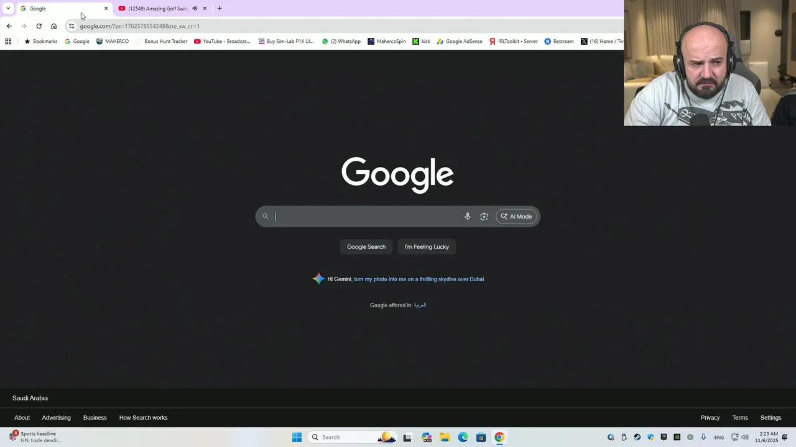Open the Google AdSense bookmark

click(x=460, y=42)
